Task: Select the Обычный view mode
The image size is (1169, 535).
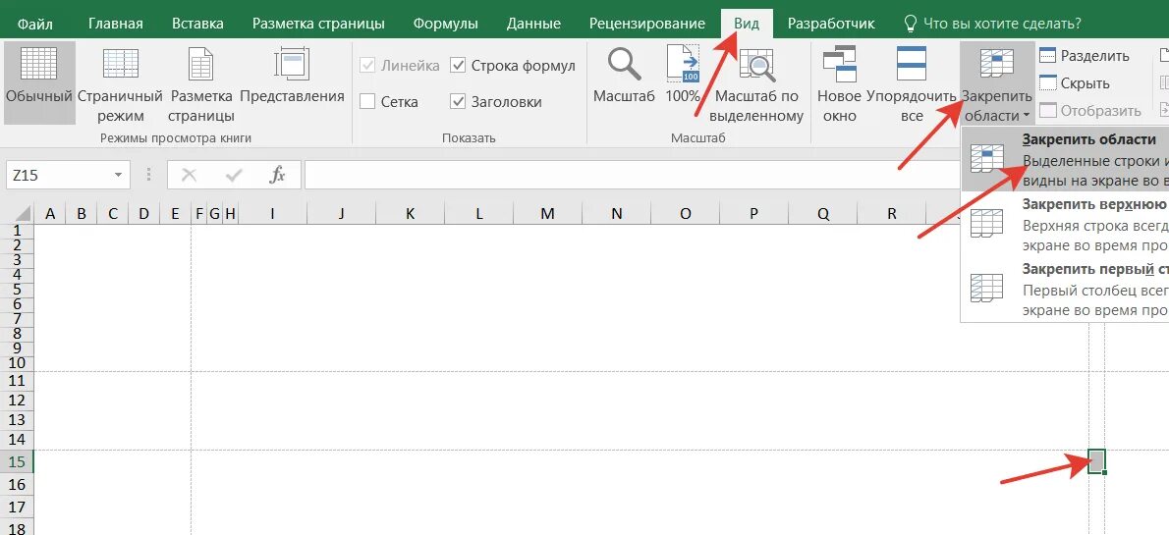Action: coord(38,81)
